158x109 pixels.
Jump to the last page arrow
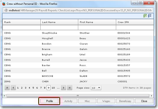(x=70, y=88)
